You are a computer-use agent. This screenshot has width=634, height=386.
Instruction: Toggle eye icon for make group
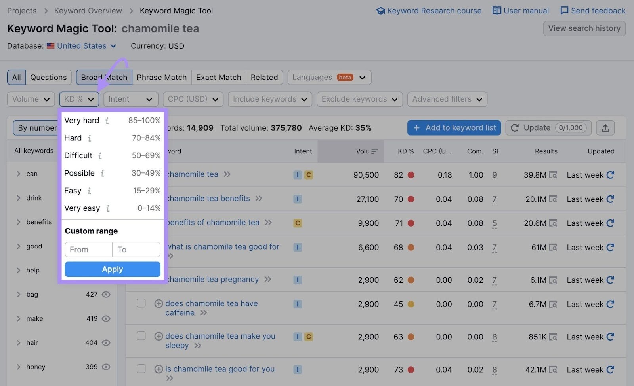pos(106,319)
